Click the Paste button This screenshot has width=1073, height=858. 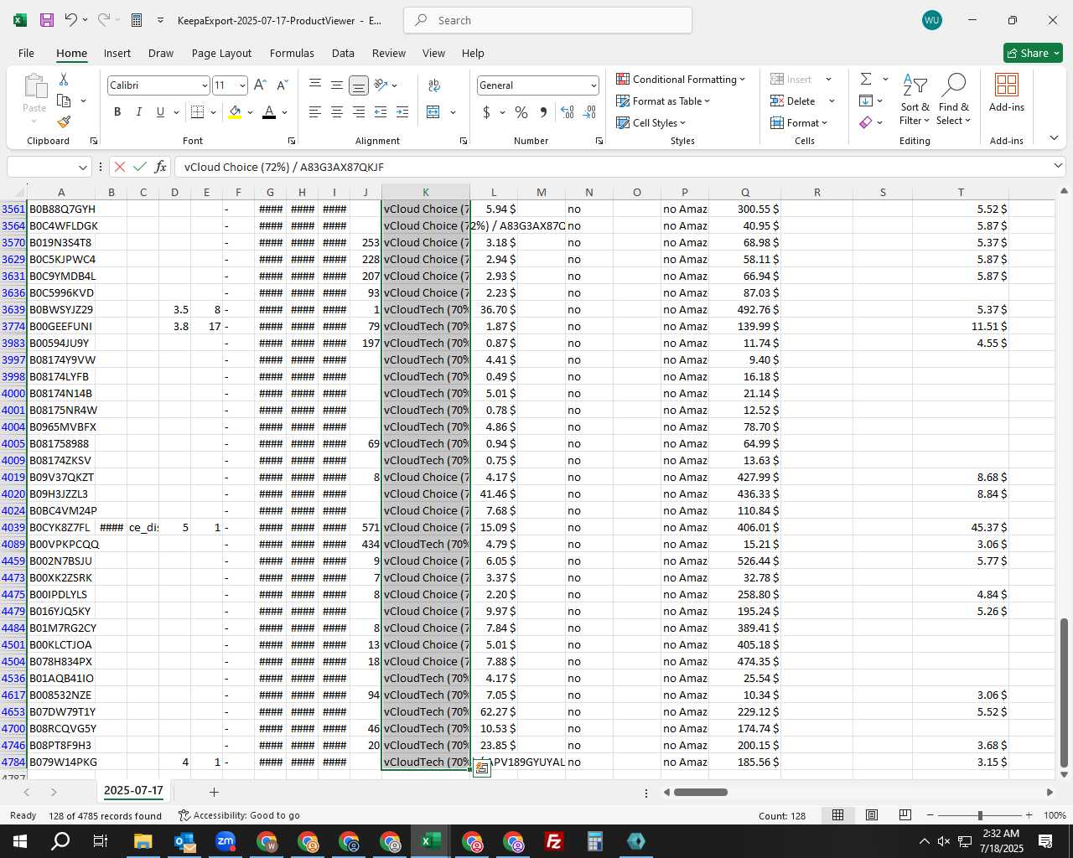click(34, 94)
